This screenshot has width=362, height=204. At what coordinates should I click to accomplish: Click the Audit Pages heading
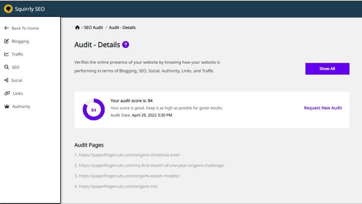(x=89, y=145)
